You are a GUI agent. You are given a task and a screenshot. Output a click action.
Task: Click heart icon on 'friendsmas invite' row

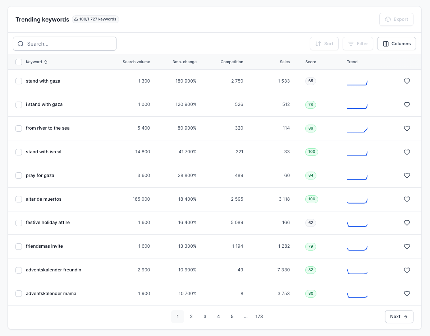click(x=407, y=246)
